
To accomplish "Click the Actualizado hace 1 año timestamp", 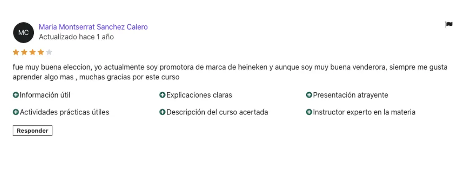I will (76, 37).
